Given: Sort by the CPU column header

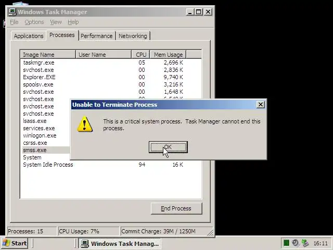Looking at the screenshot, I should 140,55.
